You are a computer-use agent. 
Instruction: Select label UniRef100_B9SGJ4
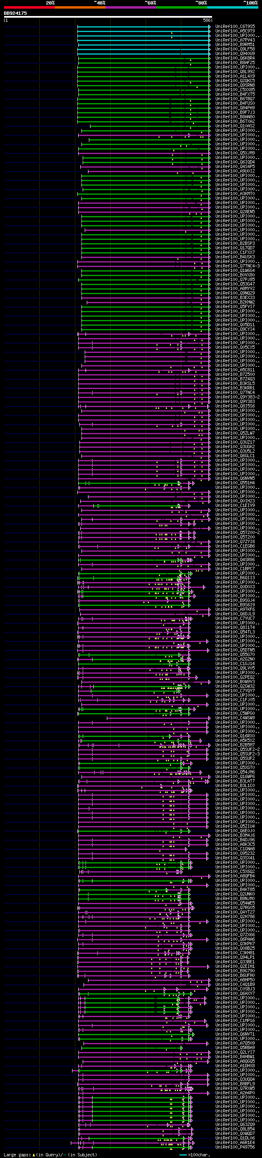[235, 600]
